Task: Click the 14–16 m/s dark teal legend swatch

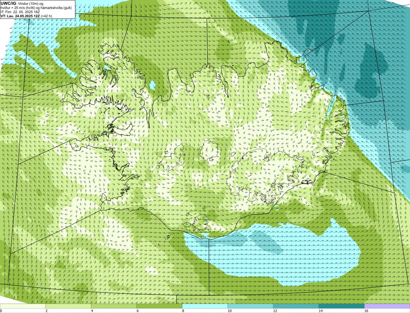Action: pyautogui.click(x=342, y=306)
